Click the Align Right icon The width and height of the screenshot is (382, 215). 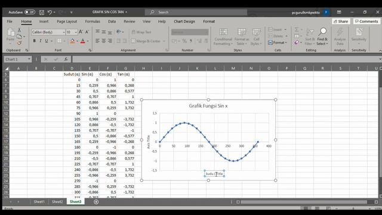110,41
